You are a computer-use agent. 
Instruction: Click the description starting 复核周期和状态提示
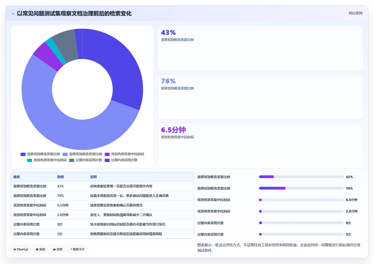(x=126, y=234)
